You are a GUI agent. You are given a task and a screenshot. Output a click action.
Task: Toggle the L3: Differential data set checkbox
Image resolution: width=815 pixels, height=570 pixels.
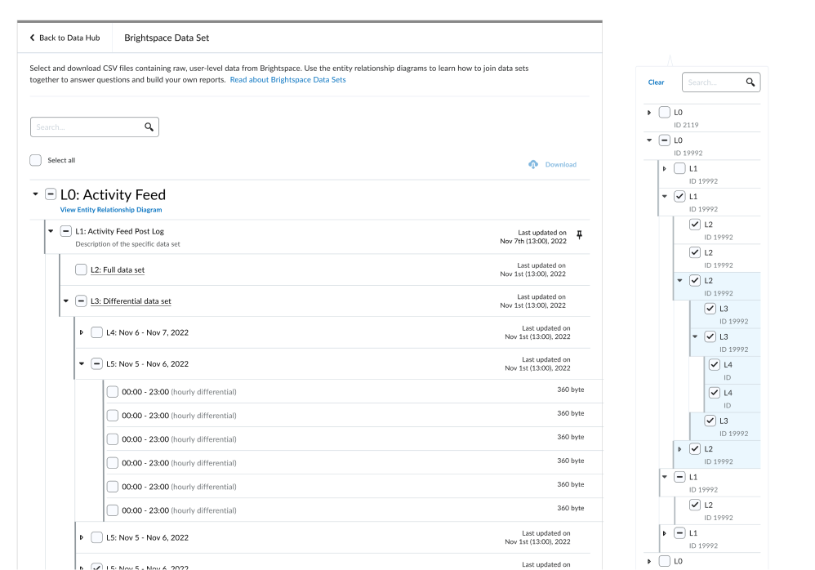pos(81,301)
